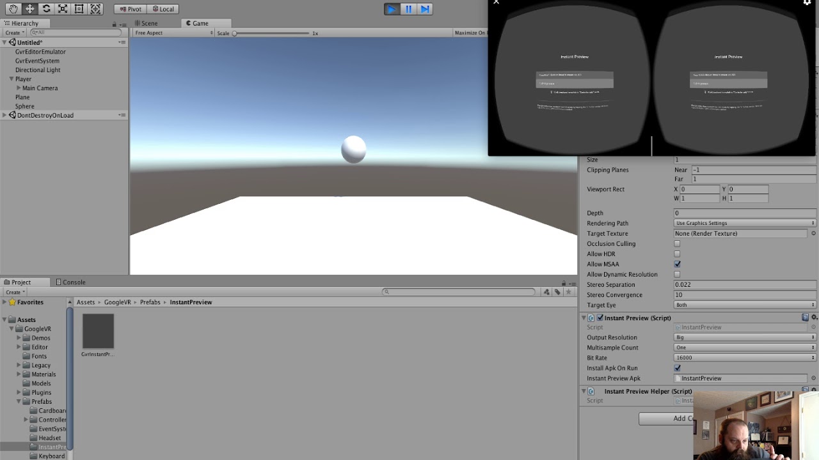Image resolution: width=819 pixels, height=460 pixels.
Task: Open Hierarchy panel options menu
Action: tap(122, 24)
